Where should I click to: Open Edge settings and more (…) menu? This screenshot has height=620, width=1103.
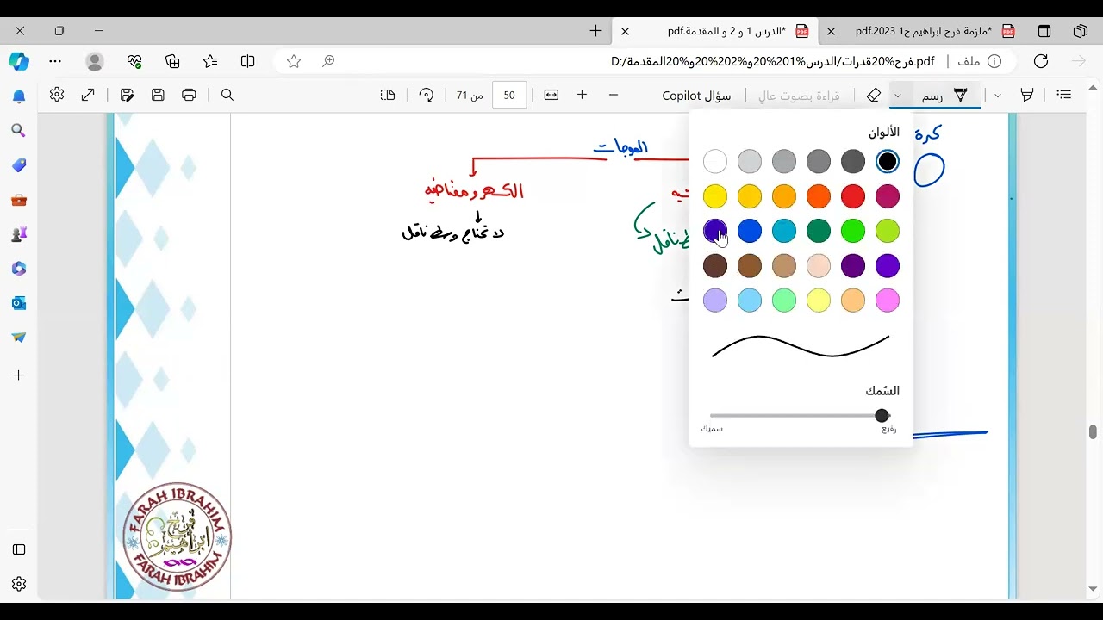tap(55, 61)
